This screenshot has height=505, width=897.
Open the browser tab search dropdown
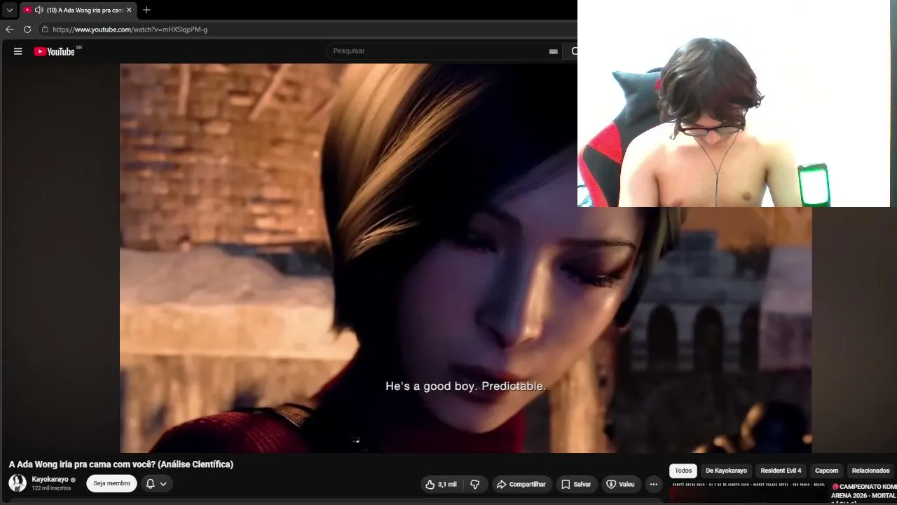click(10, 10)
